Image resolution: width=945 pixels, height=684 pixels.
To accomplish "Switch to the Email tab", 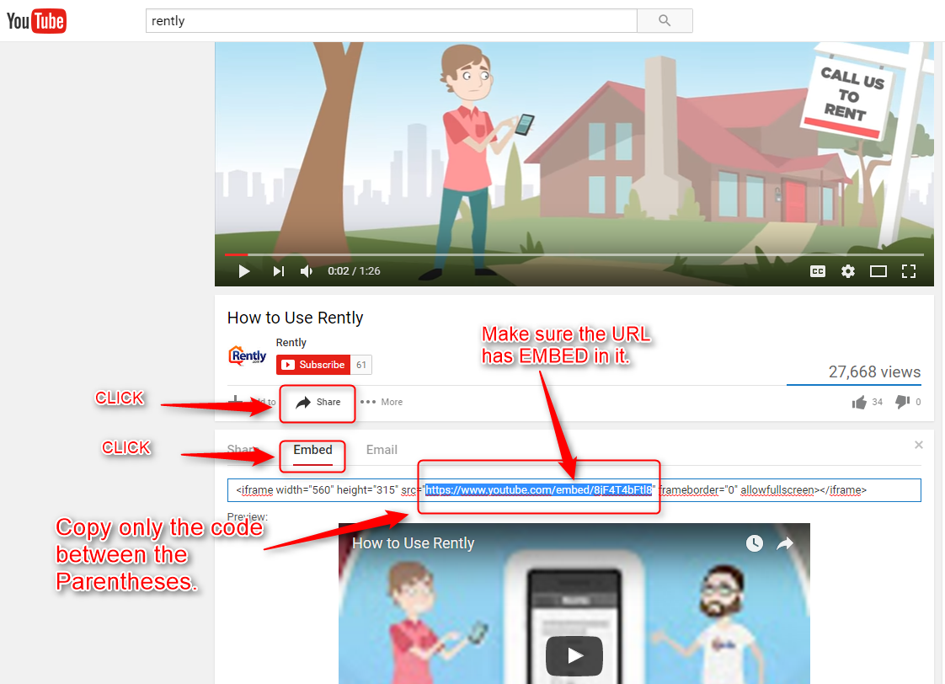I will pyautogui.click(x=382, y=450).
